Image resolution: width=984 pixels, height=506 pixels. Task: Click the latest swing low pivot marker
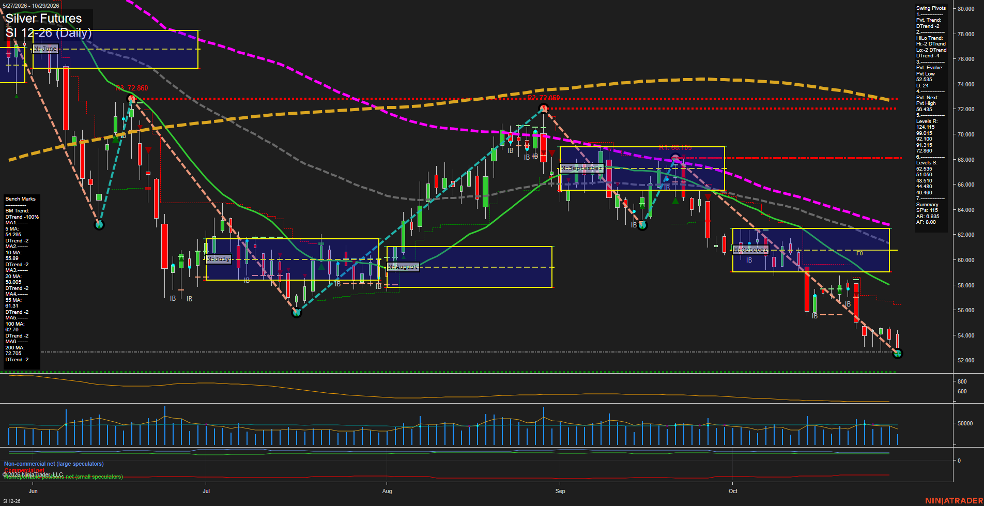[898, 354]
